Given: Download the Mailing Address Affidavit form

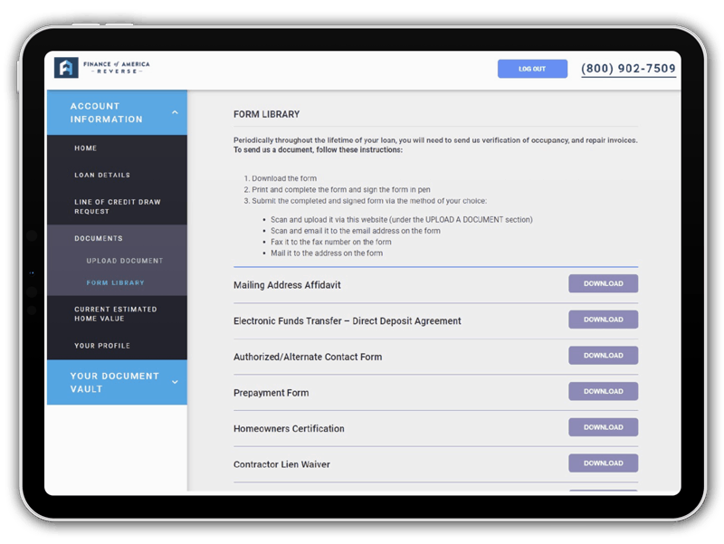Looking at the screenshot, I should (603, 283).
